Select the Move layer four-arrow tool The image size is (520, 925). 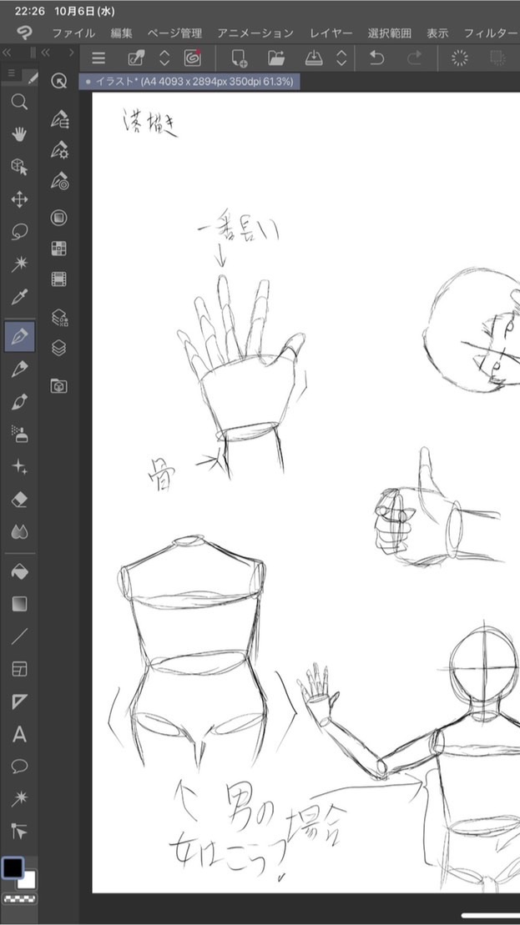point(19,199)
